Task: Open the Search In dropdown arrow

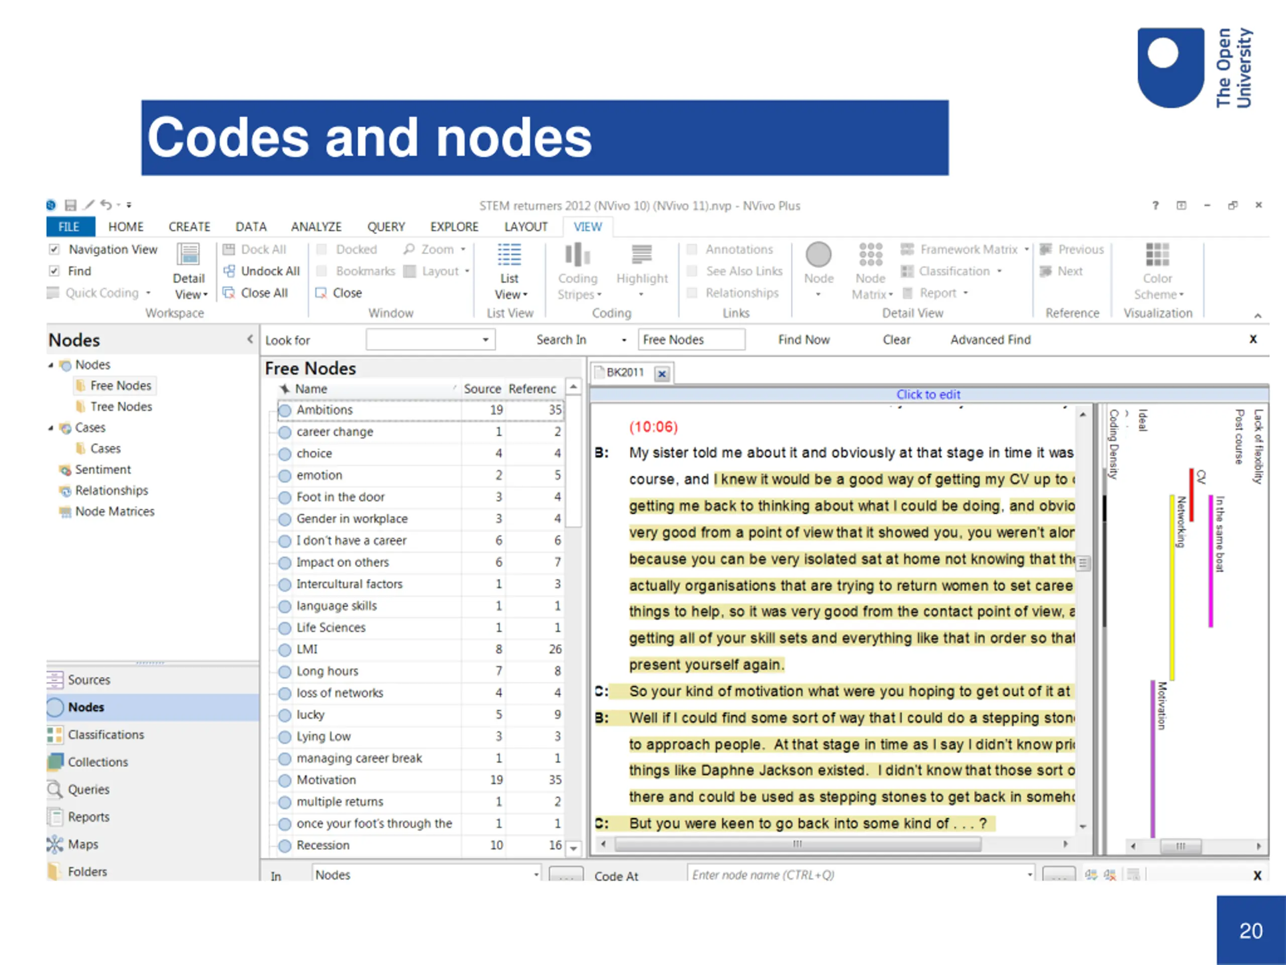Action: coord(624,340)
